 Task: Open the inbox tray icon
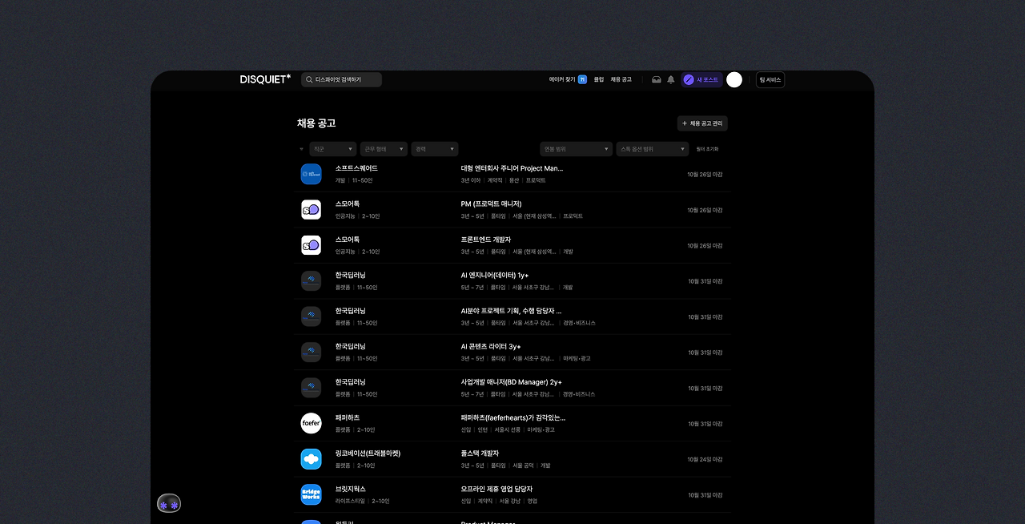pyautogui.click(x=657, y=79)
